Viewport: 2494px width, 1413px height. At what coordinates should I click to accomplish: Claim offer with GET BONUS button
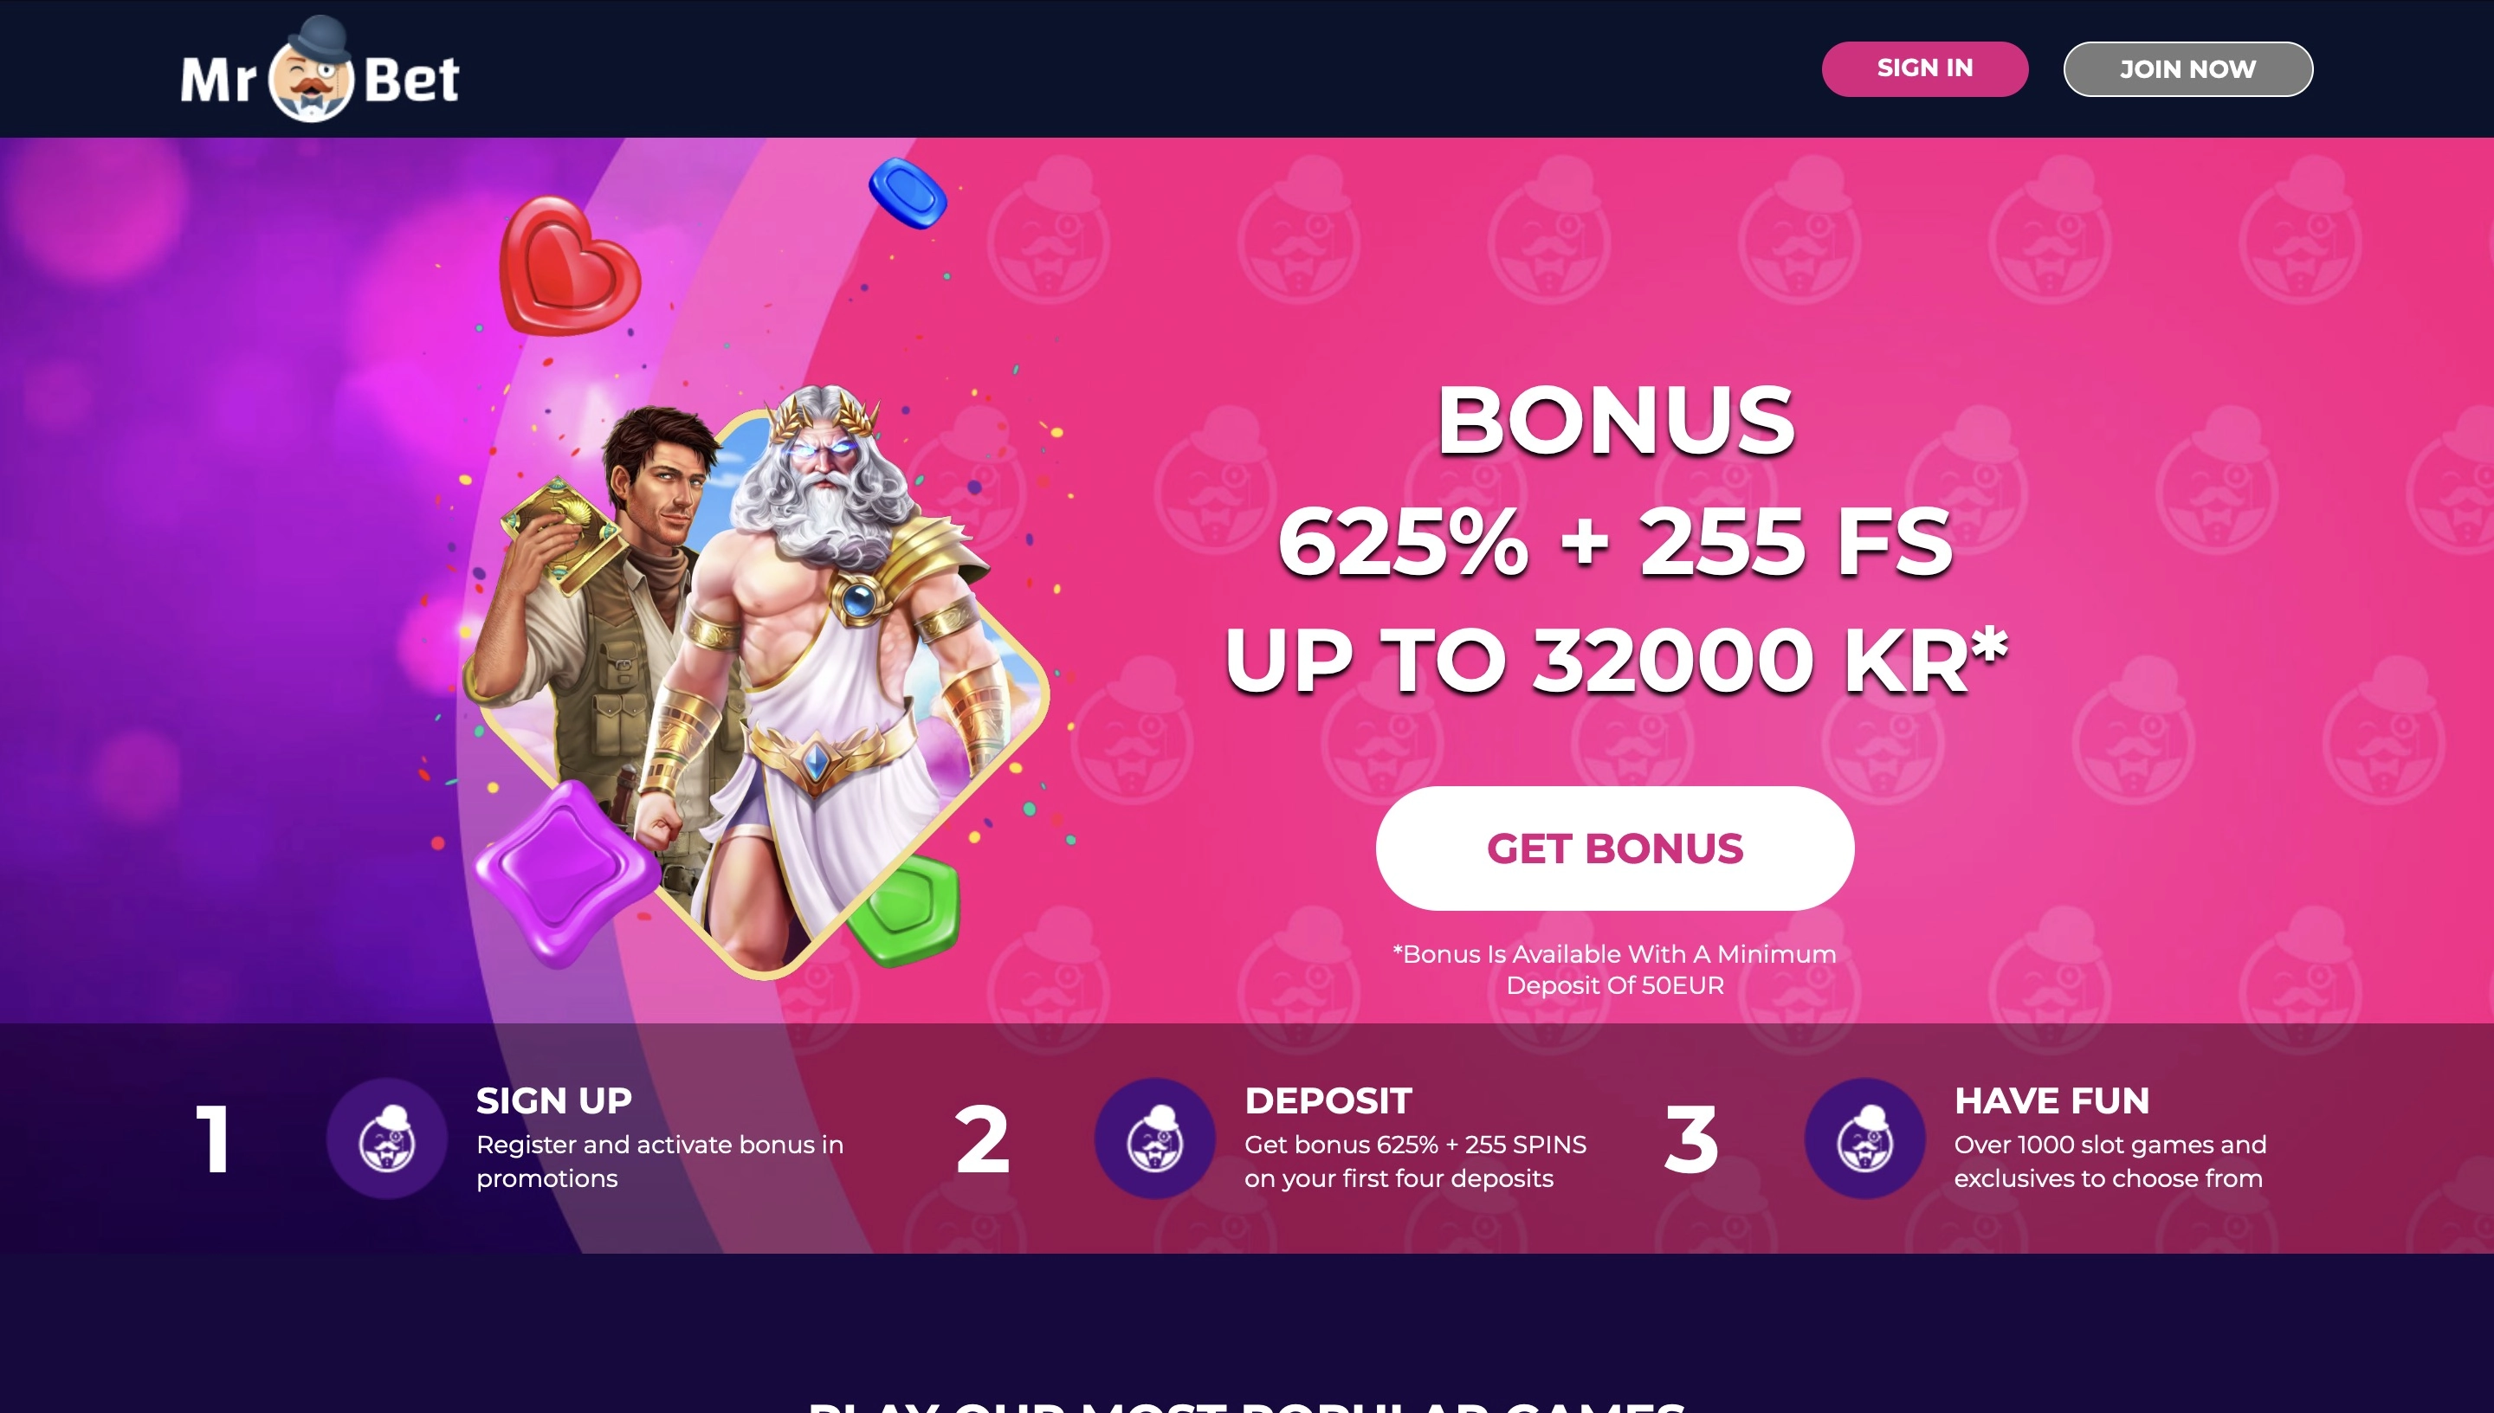(1615, 848)
